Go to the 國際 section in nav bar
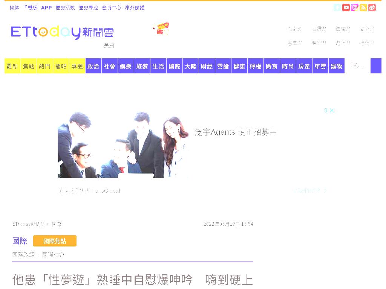This screenshot has height=289, width=386. coord(175,66)
